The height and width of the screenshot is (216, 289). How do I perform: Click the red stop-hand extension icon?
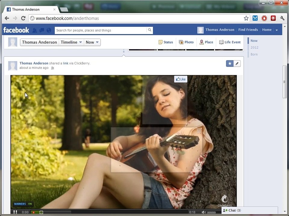tap(264, 18)
